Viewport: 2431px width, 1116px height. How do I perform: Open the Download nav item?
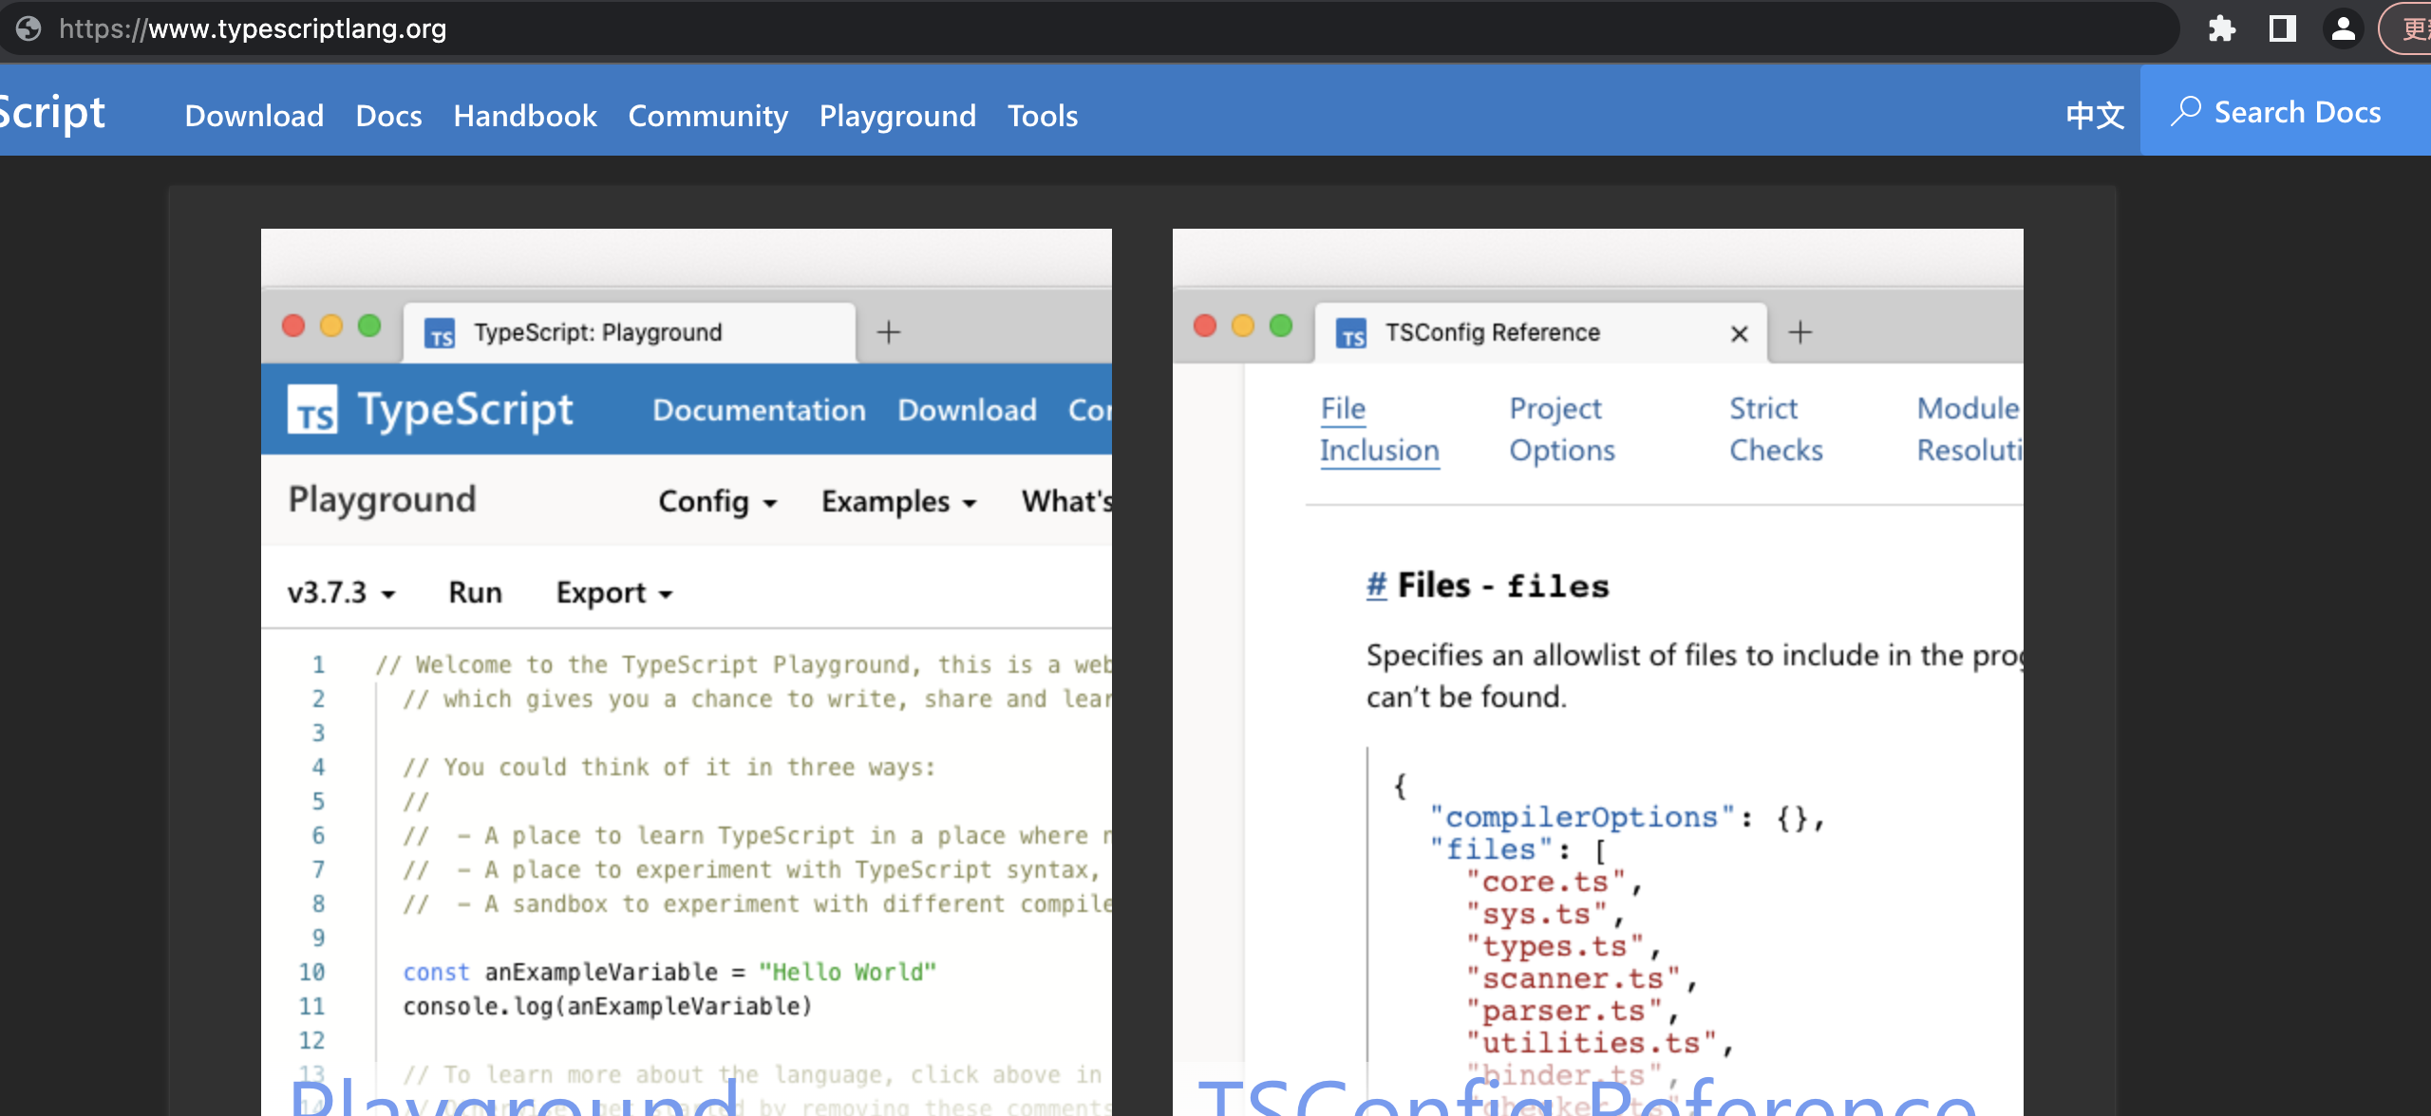point(254,116)
